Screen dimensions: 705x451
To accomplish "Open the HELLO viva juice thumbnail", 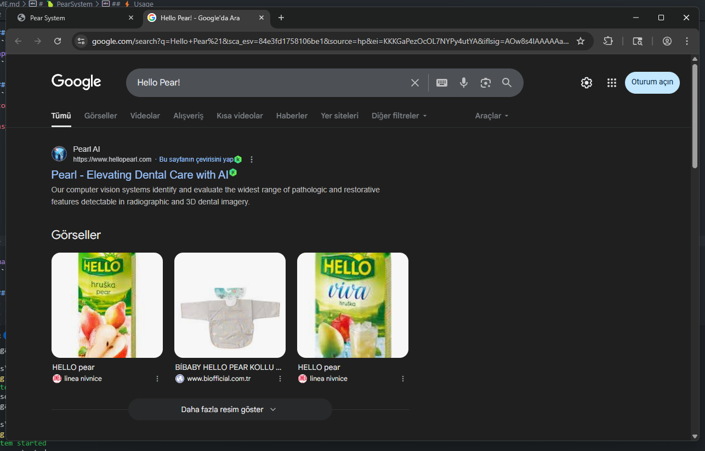I will [x=352, y=305].
